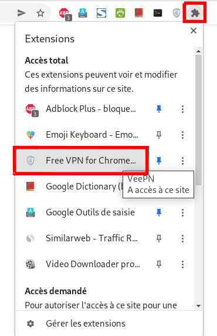Click the Adblock Plus toolbar icon
217x336 pixels.
tap(65, 14)
